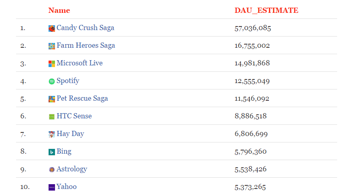Screen dimensions: 350x195
Task: Open the Candy Crush Saga link
Action: pos(85,28)
